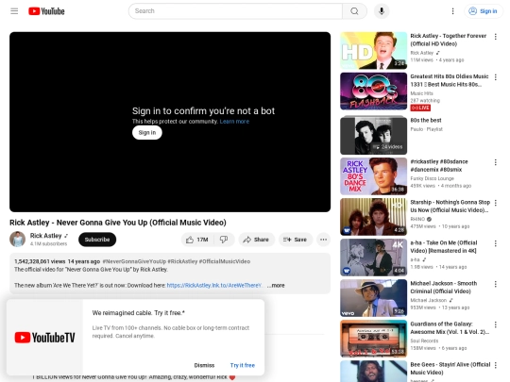Open the hamburger guide menu

click(x=14, y=11)
